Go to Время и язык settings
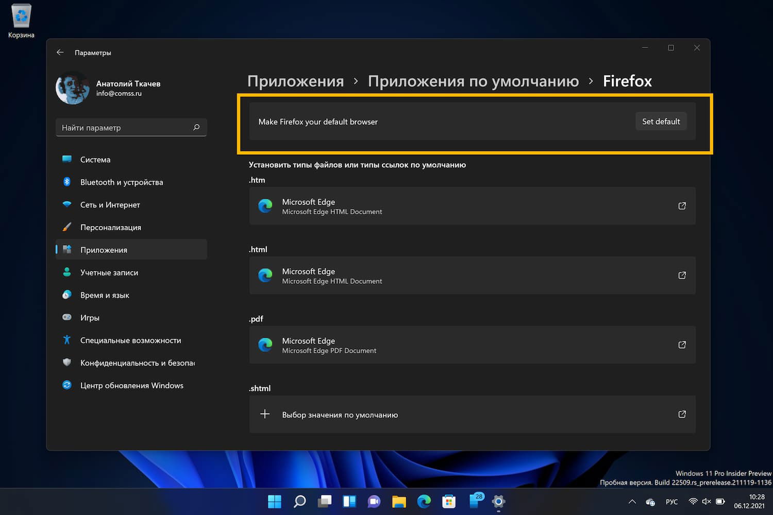The width and height of the screenshot is (773, 515). 131,295
